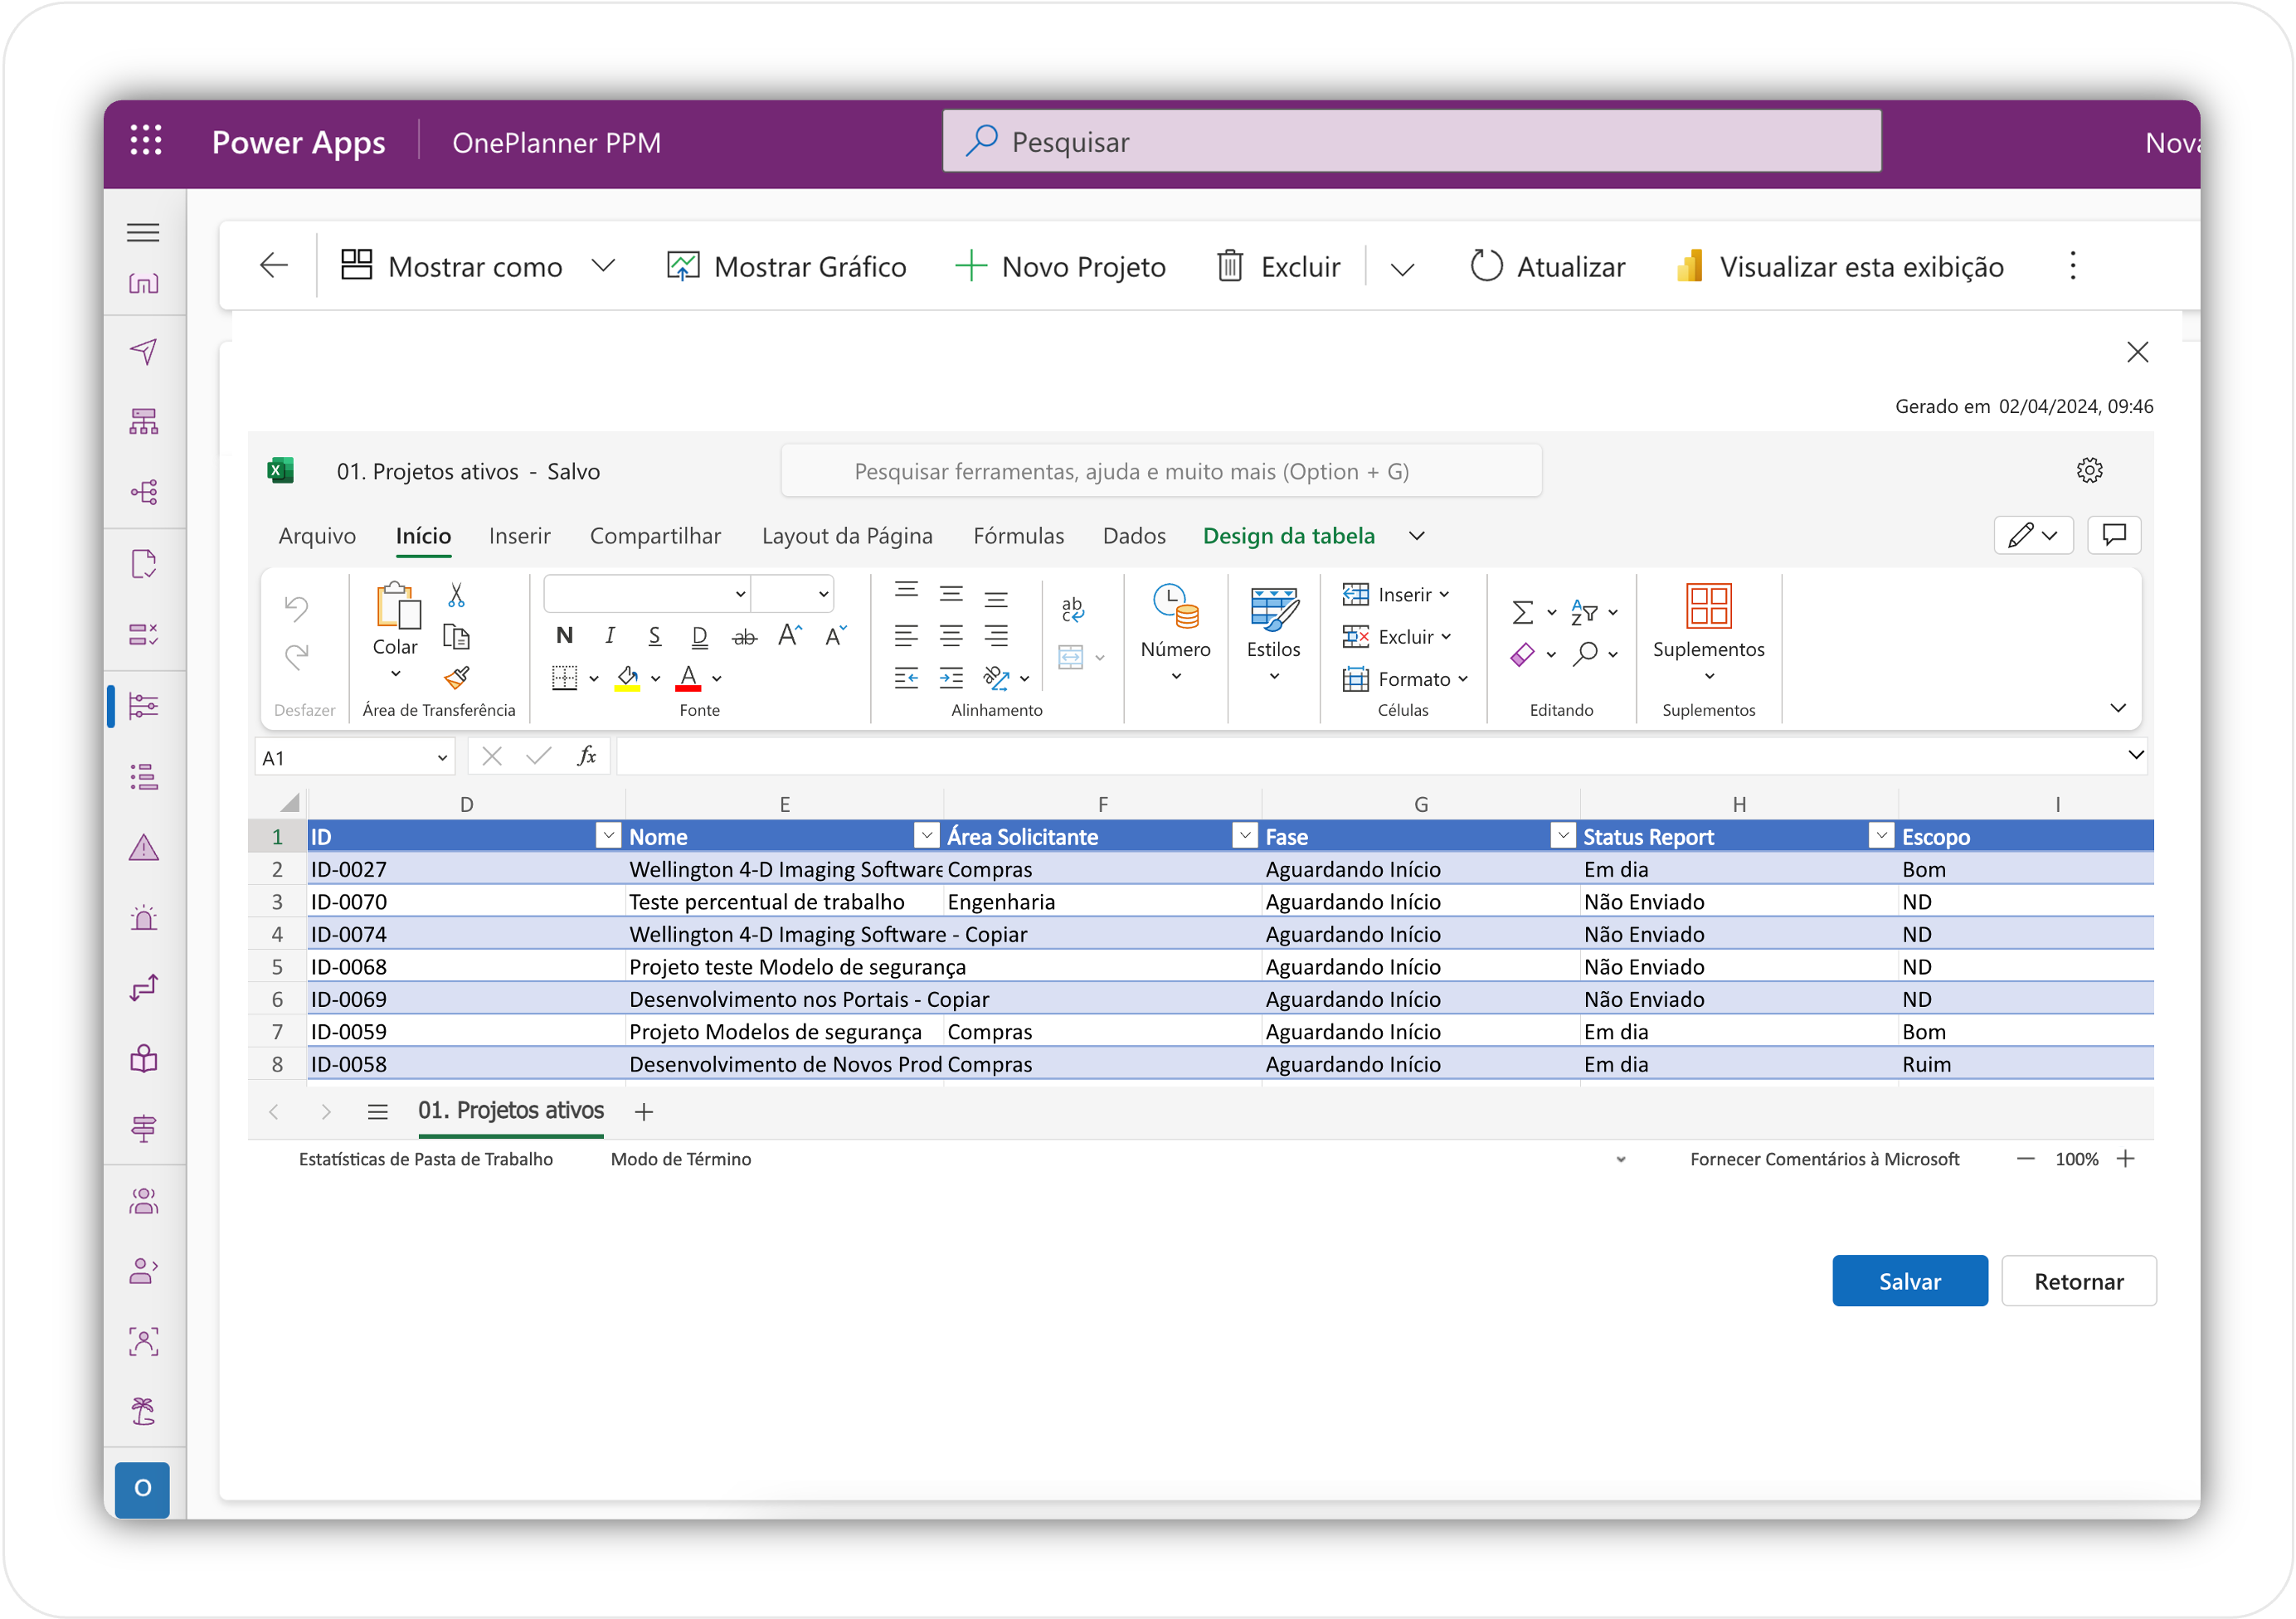The width and height of the screenshot is (2296, 1619).
Task: Expand the Mostrar como dropdown
Action: 603,266
